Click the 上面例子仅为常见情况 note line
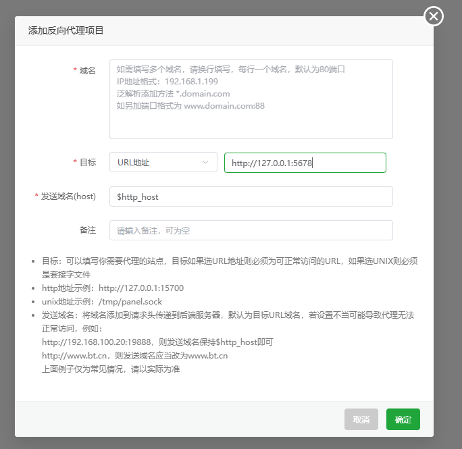The width and height of the screenshot is (462, 449). coord(110,369)
